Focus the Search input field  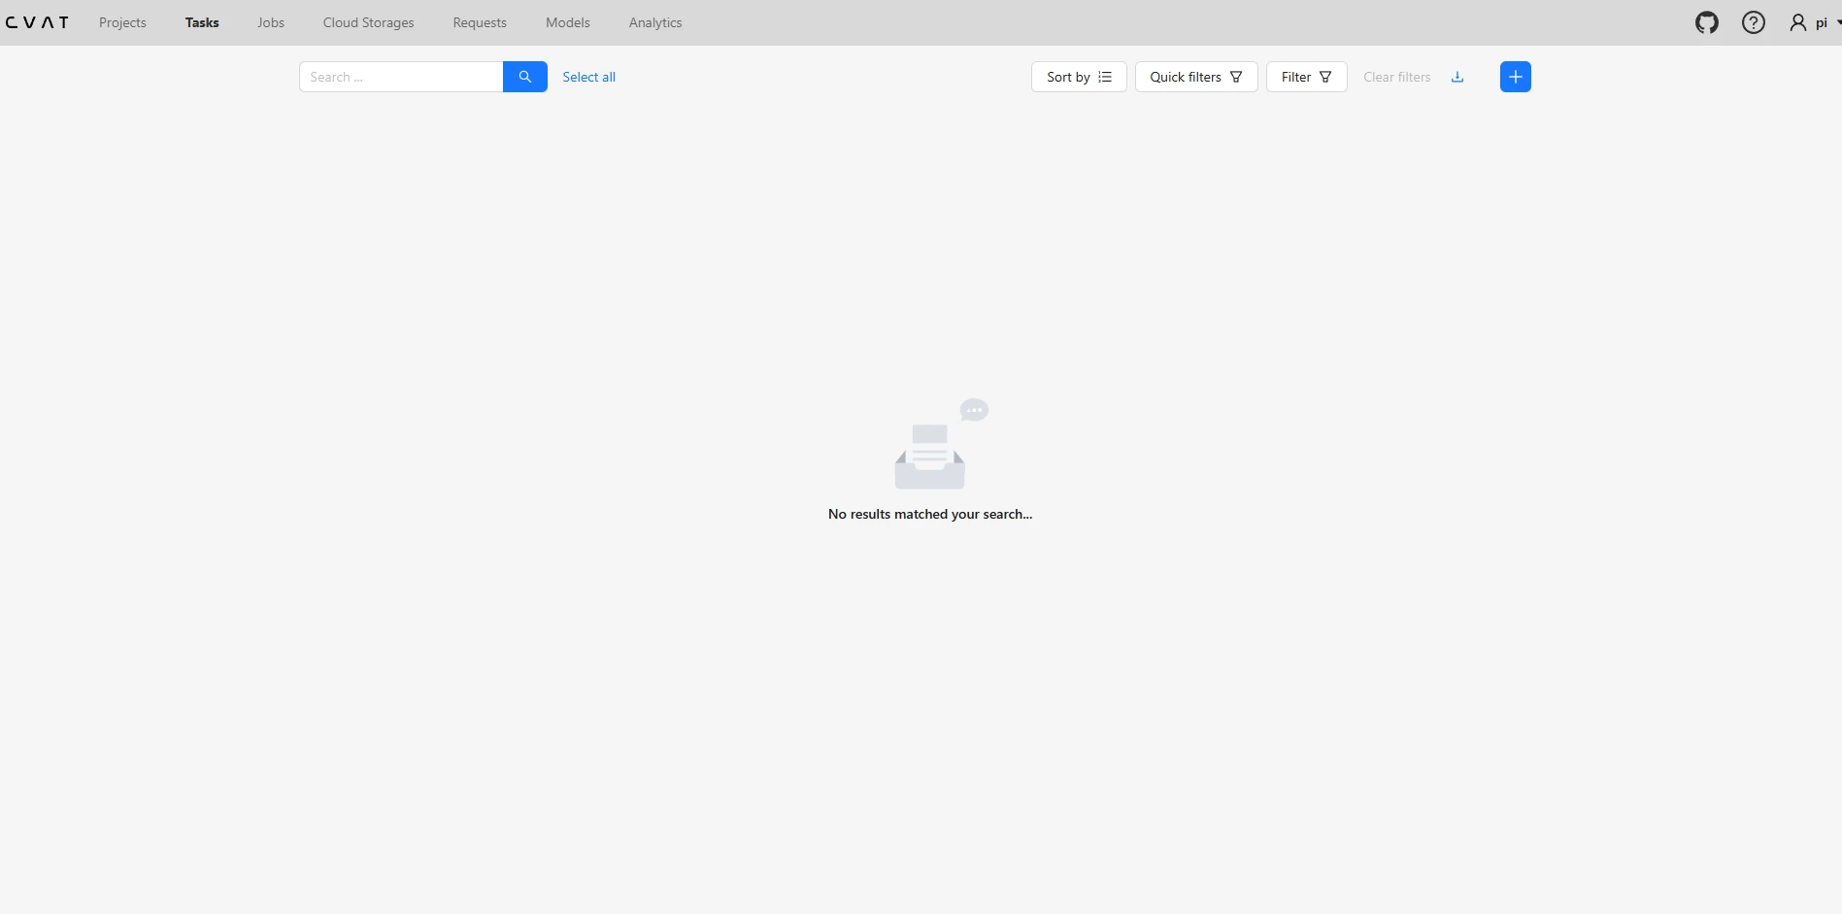pyautogui.click(x=401, y=77)
